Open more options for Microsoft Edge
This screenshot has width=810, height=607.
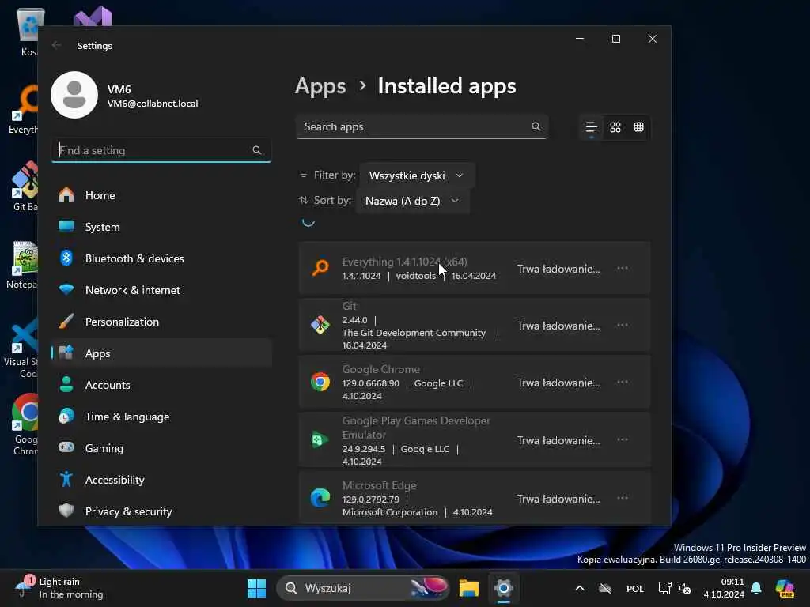point(622,498)
